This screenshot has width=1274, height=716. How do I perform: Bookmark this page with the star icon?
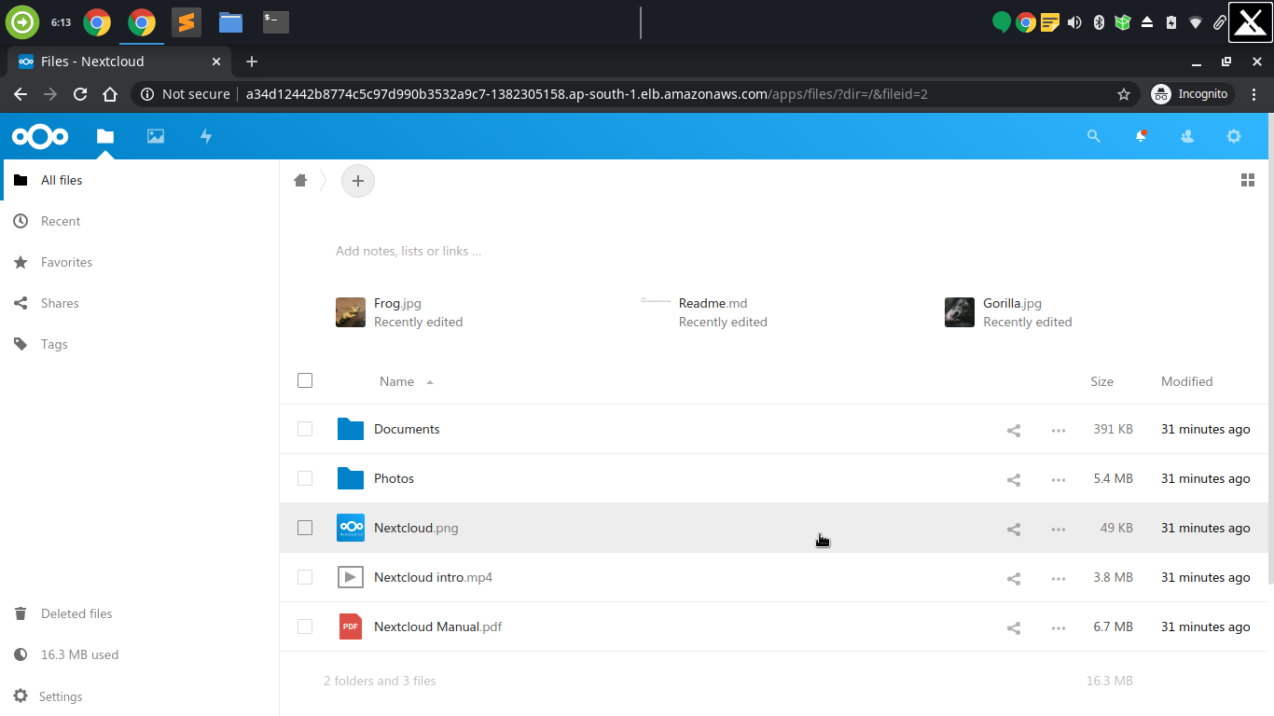tap(1124, 94)
